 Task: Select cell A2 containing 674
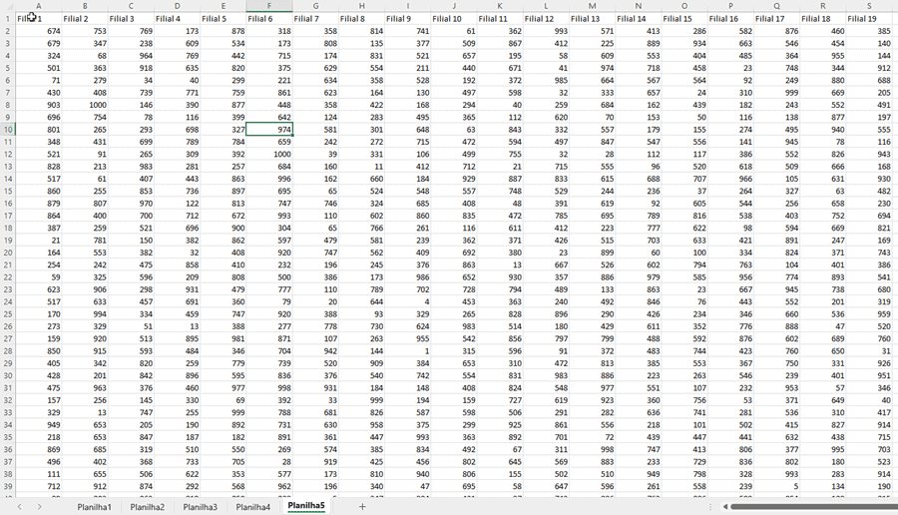pyautogui.click(x=38, y=31)
